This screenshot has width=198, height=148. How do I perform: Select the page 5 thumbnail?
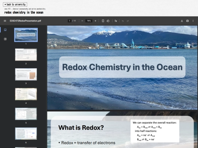26,114
